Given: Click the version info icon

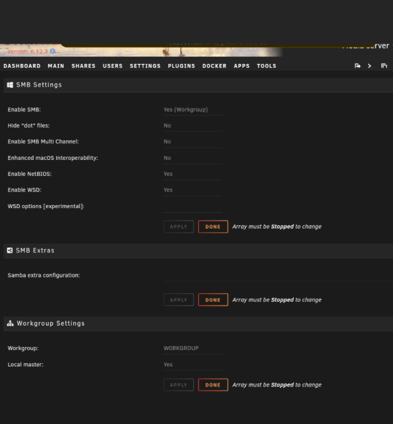Looking at the screenshot, I should (53, 51).
